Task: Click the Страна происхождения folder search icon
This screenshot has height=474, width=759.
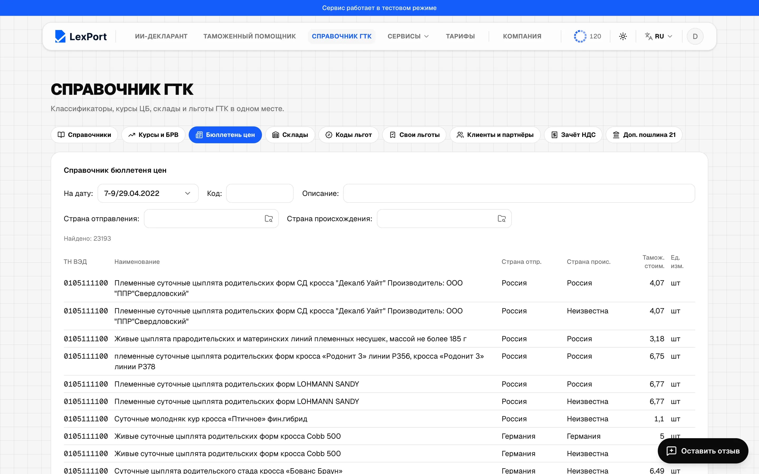Action: 502,219
